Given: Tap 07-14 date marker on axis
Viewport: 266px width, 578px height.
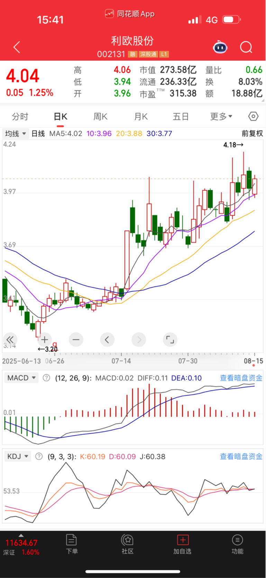Looking at the screenshot, I should (x=121, y=361).
